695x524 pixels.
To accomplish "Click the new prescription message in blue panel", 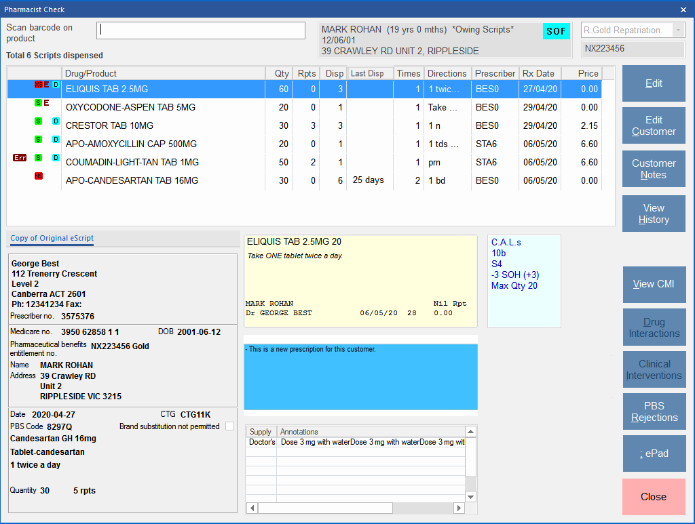I will tap(312, 349).
